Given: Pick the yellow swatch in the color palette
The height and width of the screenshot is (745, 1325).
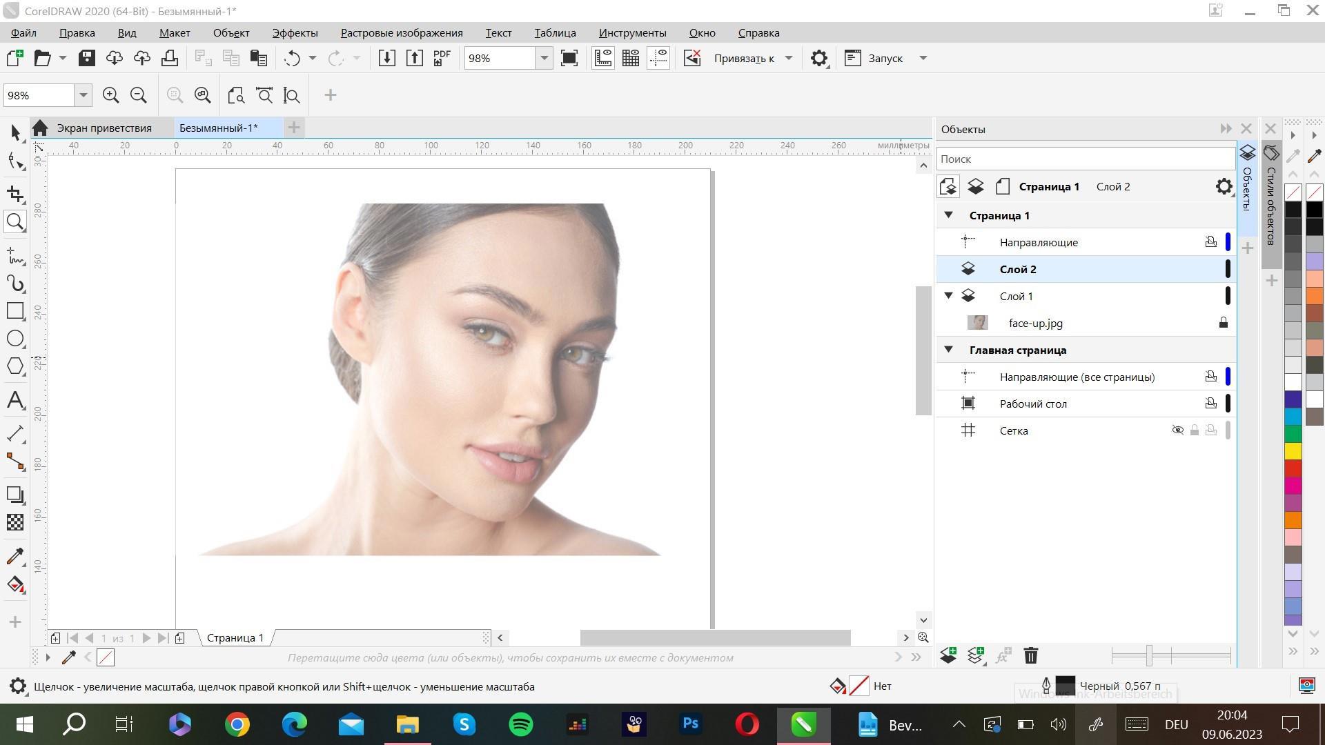Looking at the screenshot, I should 1293,451.
